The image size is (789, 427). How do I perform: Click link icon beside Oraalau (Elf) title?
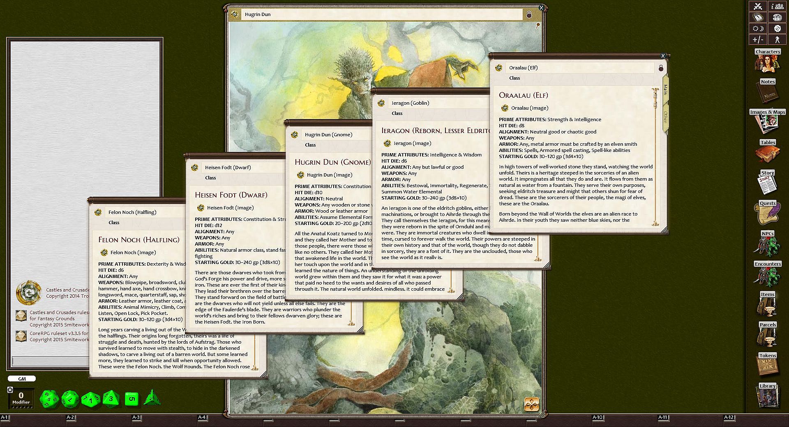click(x=499, y=68)
